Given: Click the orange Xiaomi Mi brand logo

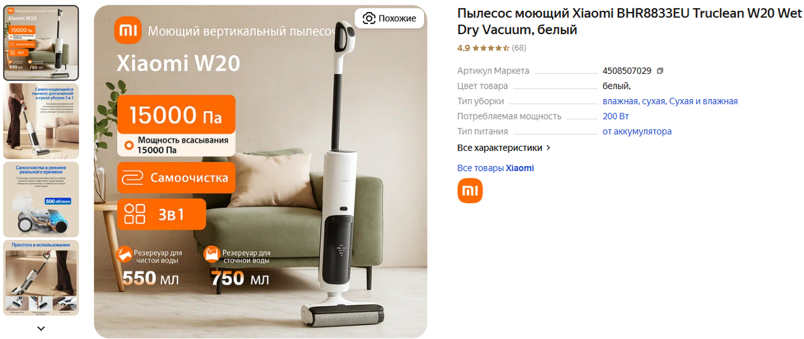Looking at the screenshot, I should coord(470,190).
